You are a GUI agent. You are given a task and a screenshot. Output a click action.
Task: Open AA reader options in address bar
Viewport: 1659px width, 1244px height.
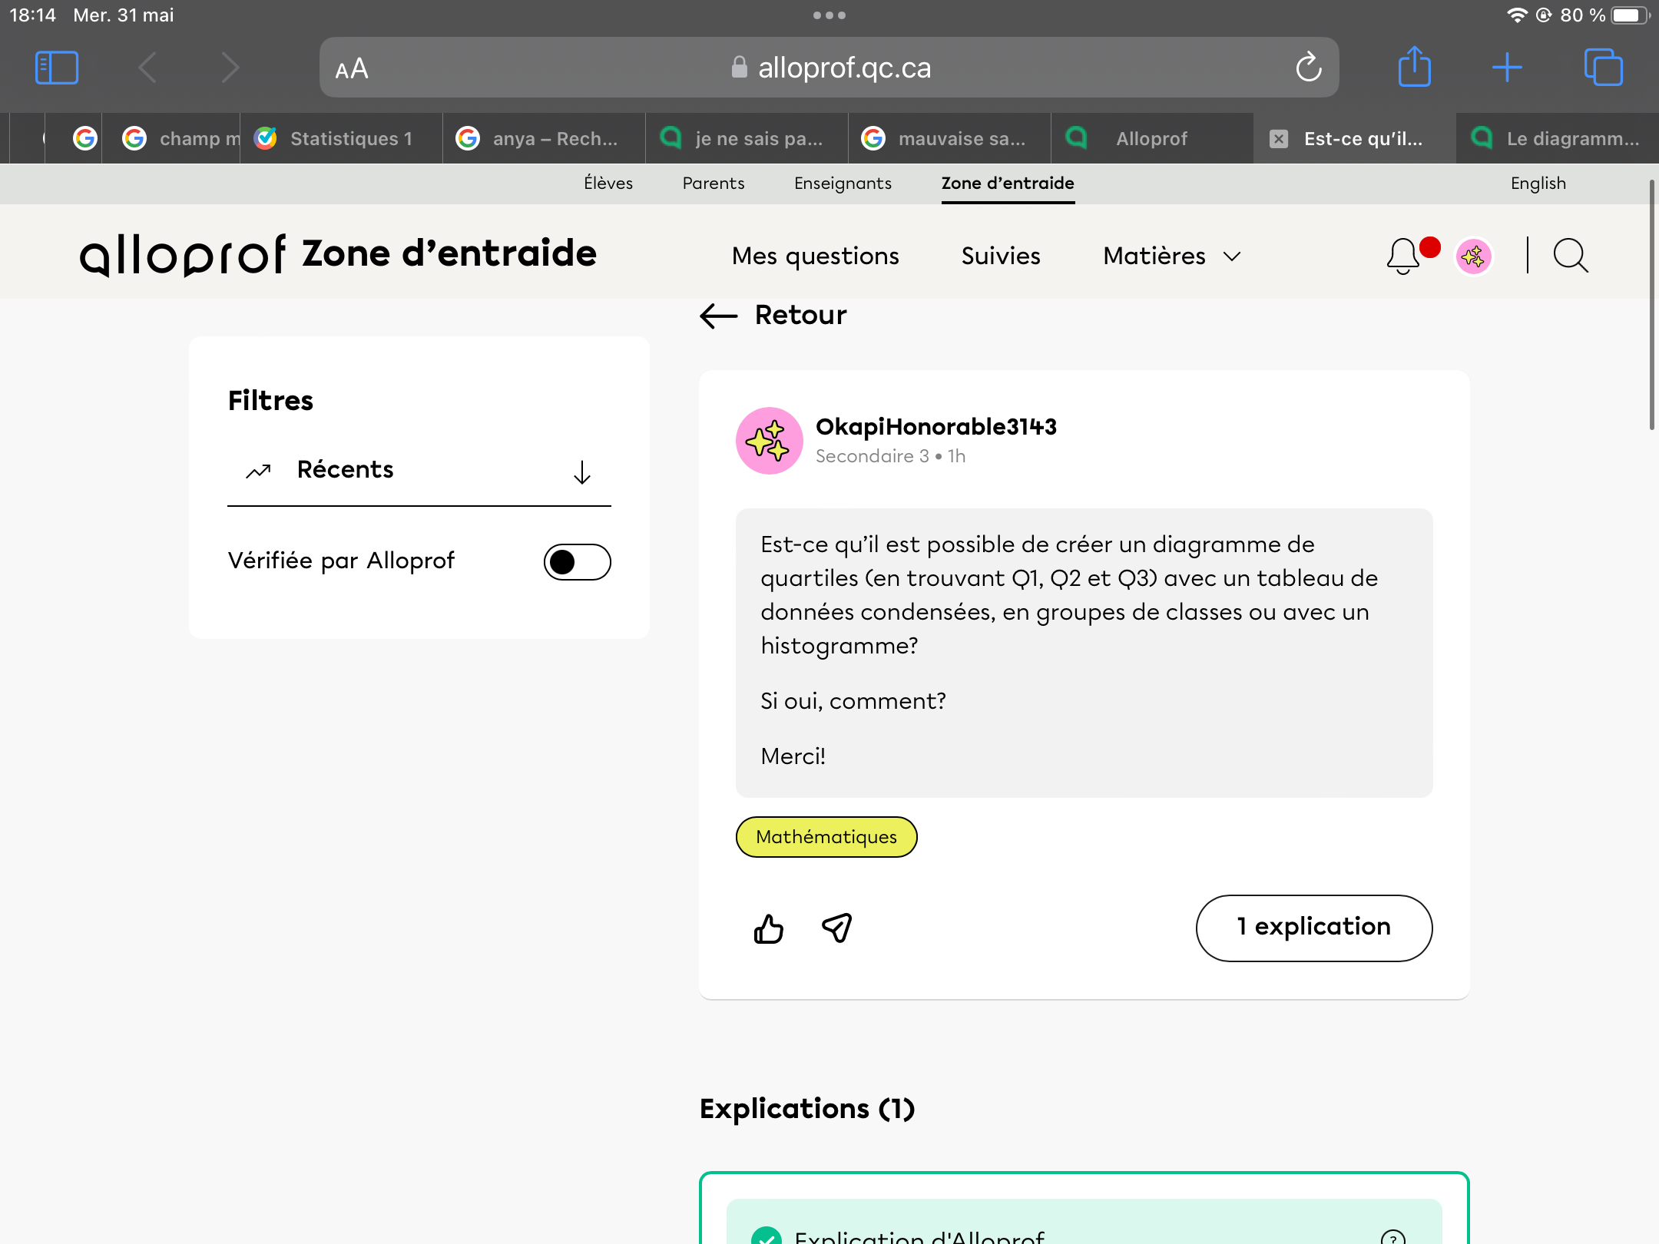352,69
